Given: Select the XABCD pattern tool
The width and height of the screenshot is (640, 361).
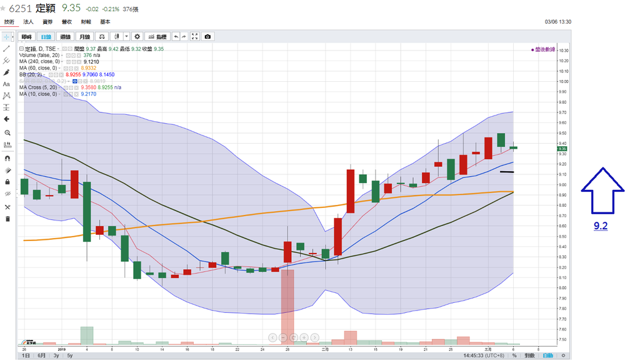Looking at the screenshot, I should click(x=6, y=96).
